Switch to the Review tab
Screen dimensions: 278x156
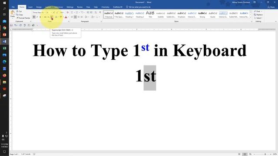pyautogui.click(x=80, y=7)
